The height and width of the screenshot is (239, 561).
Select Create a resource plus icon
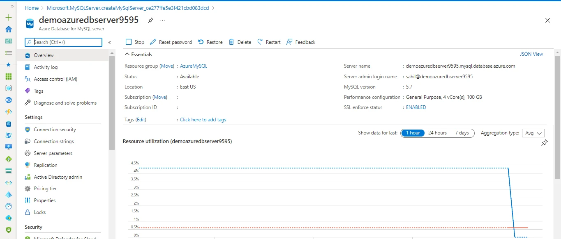pyautogui.click(x=8, y=18)
